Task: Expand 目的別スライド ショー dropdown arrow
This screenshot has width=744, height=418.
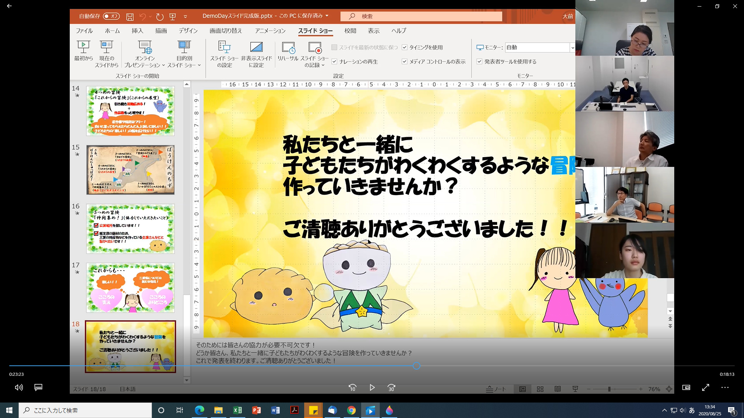Action: click(199, 65)
